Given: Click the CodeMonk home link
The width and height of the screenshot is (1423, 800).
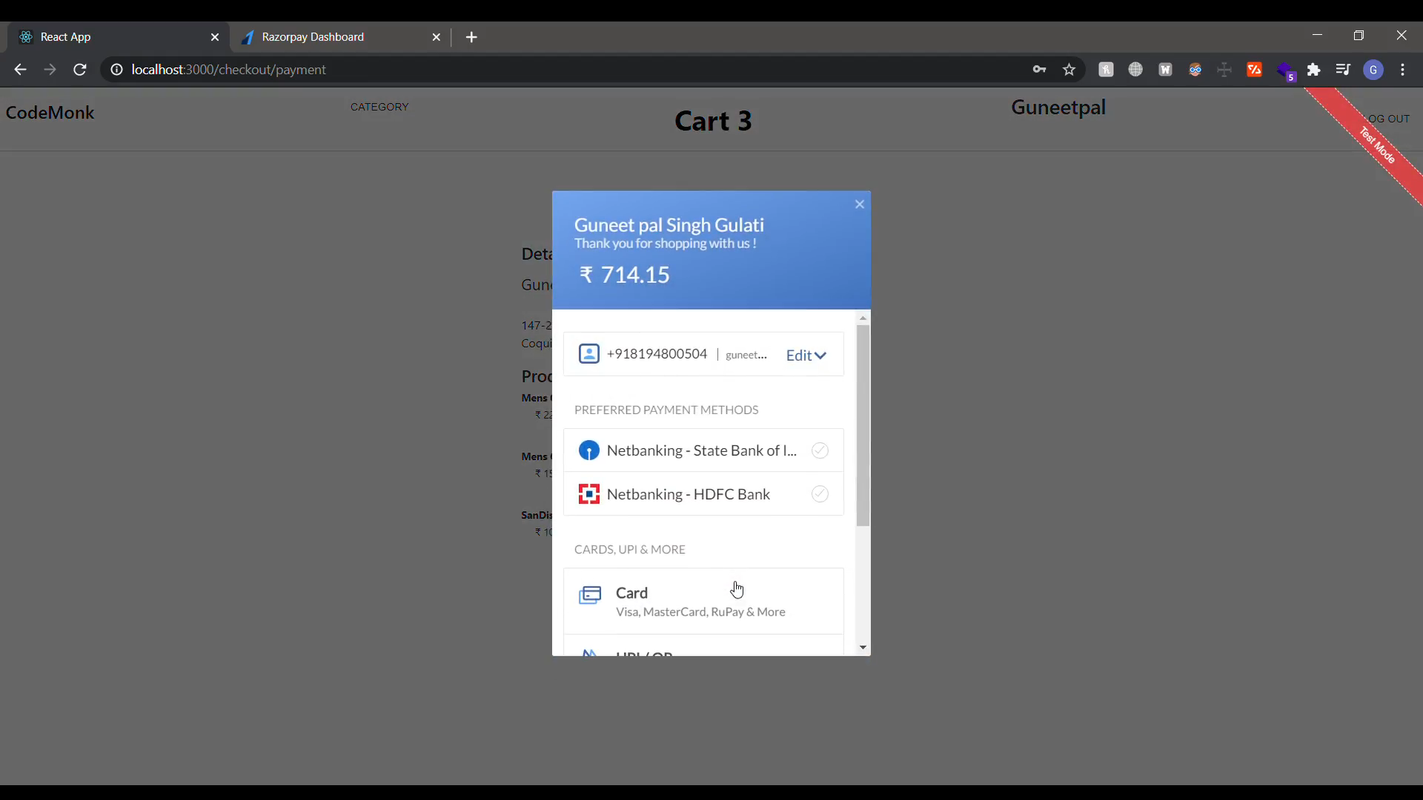Looking at the screenshot, I should 50,113.
